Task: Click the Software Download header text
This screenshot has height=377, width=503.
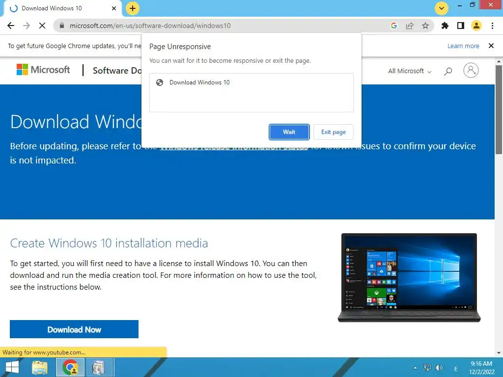Action: (x=117, y=71)
